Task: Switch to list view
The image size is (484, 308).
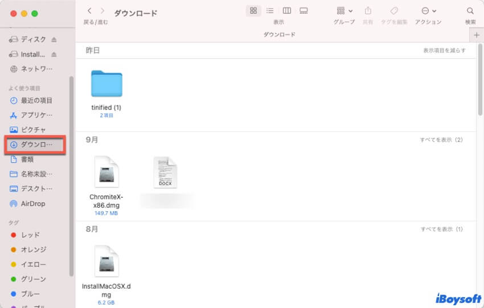Action: [270, 11]
